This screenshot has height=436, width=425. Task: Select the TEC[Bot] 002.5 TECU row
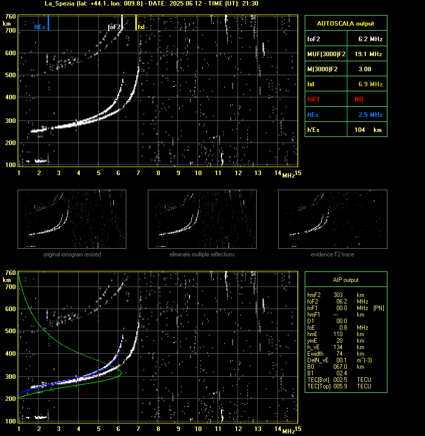coord(339,379)
